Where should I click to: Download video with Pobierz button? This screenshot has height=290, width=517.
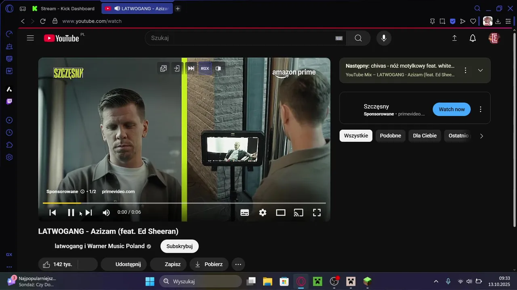[209, 264]
